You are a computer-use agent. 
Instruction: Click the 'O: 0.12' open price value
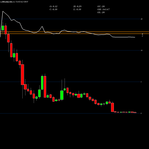[53, 6]
